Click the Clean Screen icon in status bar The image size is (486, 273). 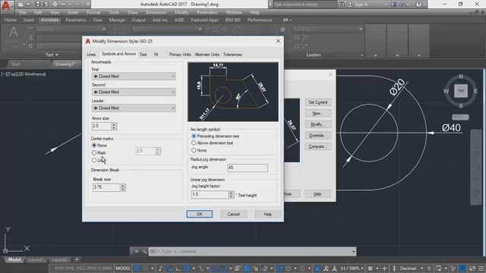point(472,268)
